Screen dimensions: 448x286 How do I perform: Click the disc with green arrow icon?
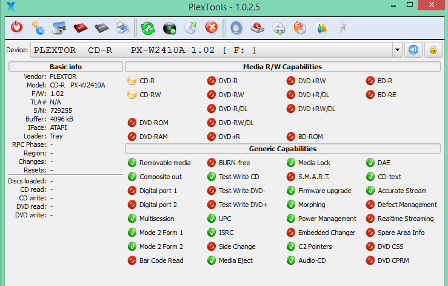190,28
